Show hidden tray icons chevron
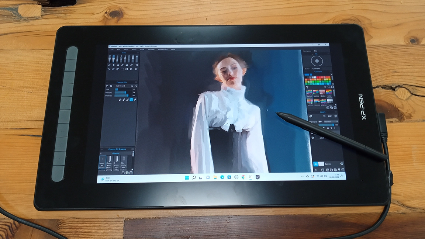The image size is (425, 239). [303, 176]
